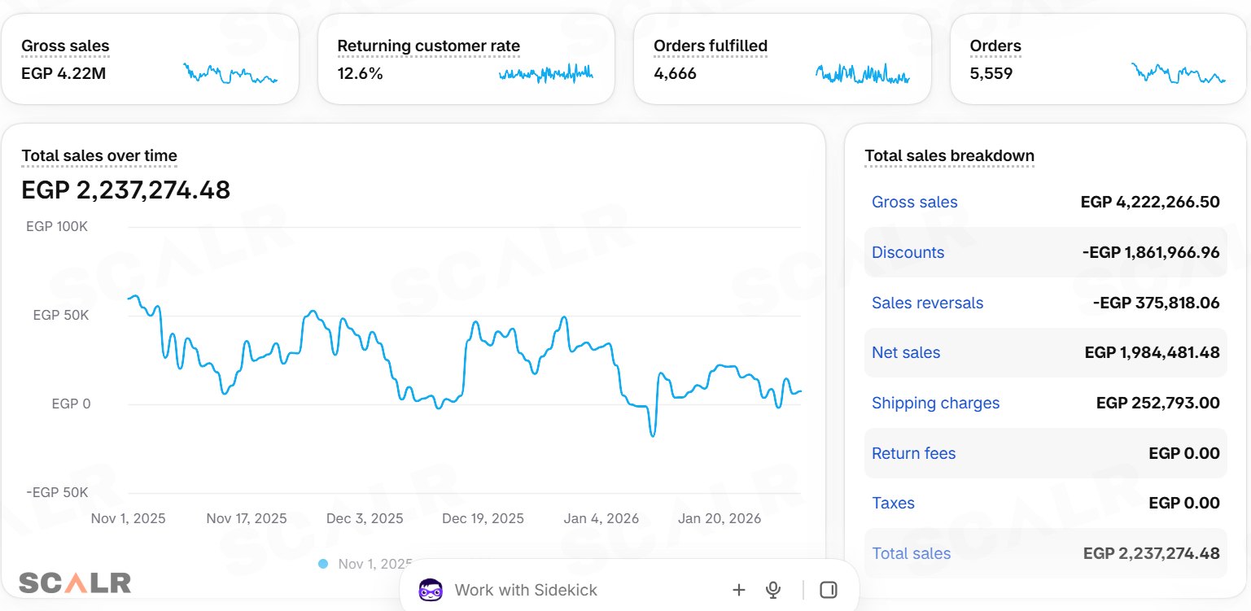Click the Dec 3, 2025 axis label
This screenshot has width=1251, height=611.
click(x=365, y=519)
